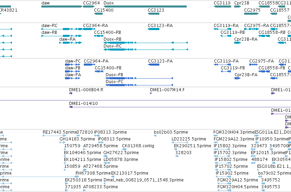Screen dimensions: 291x192
Task: Select the daw-PC protein feature
Action: pos(72,65)
